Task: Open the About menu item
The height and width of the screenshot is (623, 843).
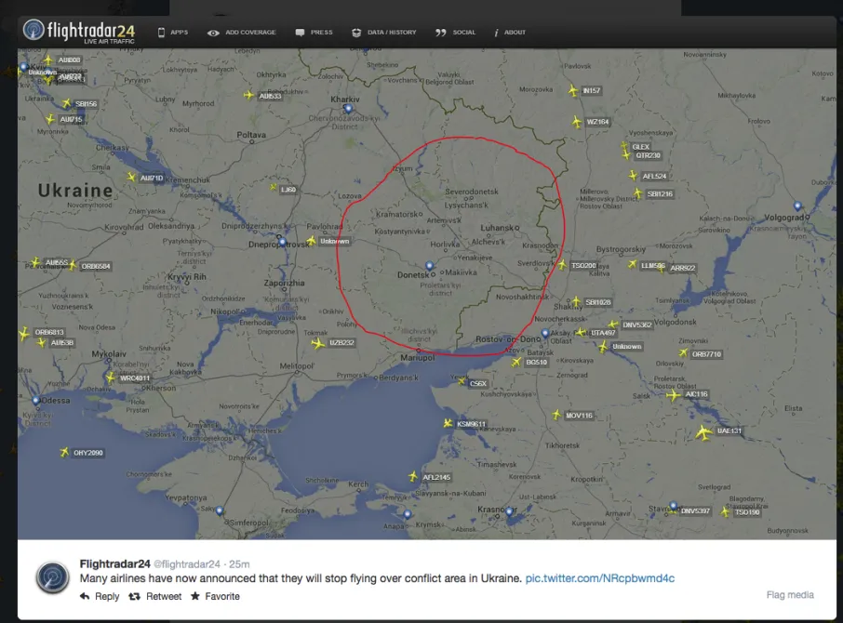Action: [x=510, y=33]
